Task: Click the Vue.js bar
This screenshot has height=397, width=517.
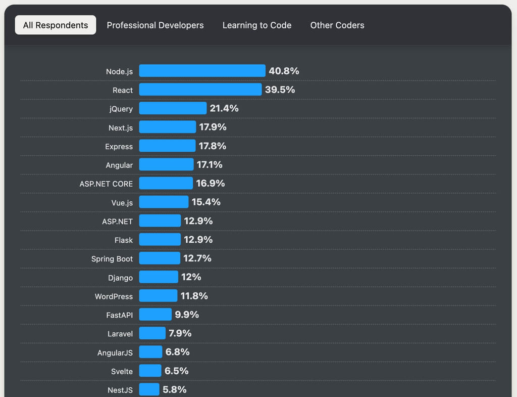Action: point(164,202)
